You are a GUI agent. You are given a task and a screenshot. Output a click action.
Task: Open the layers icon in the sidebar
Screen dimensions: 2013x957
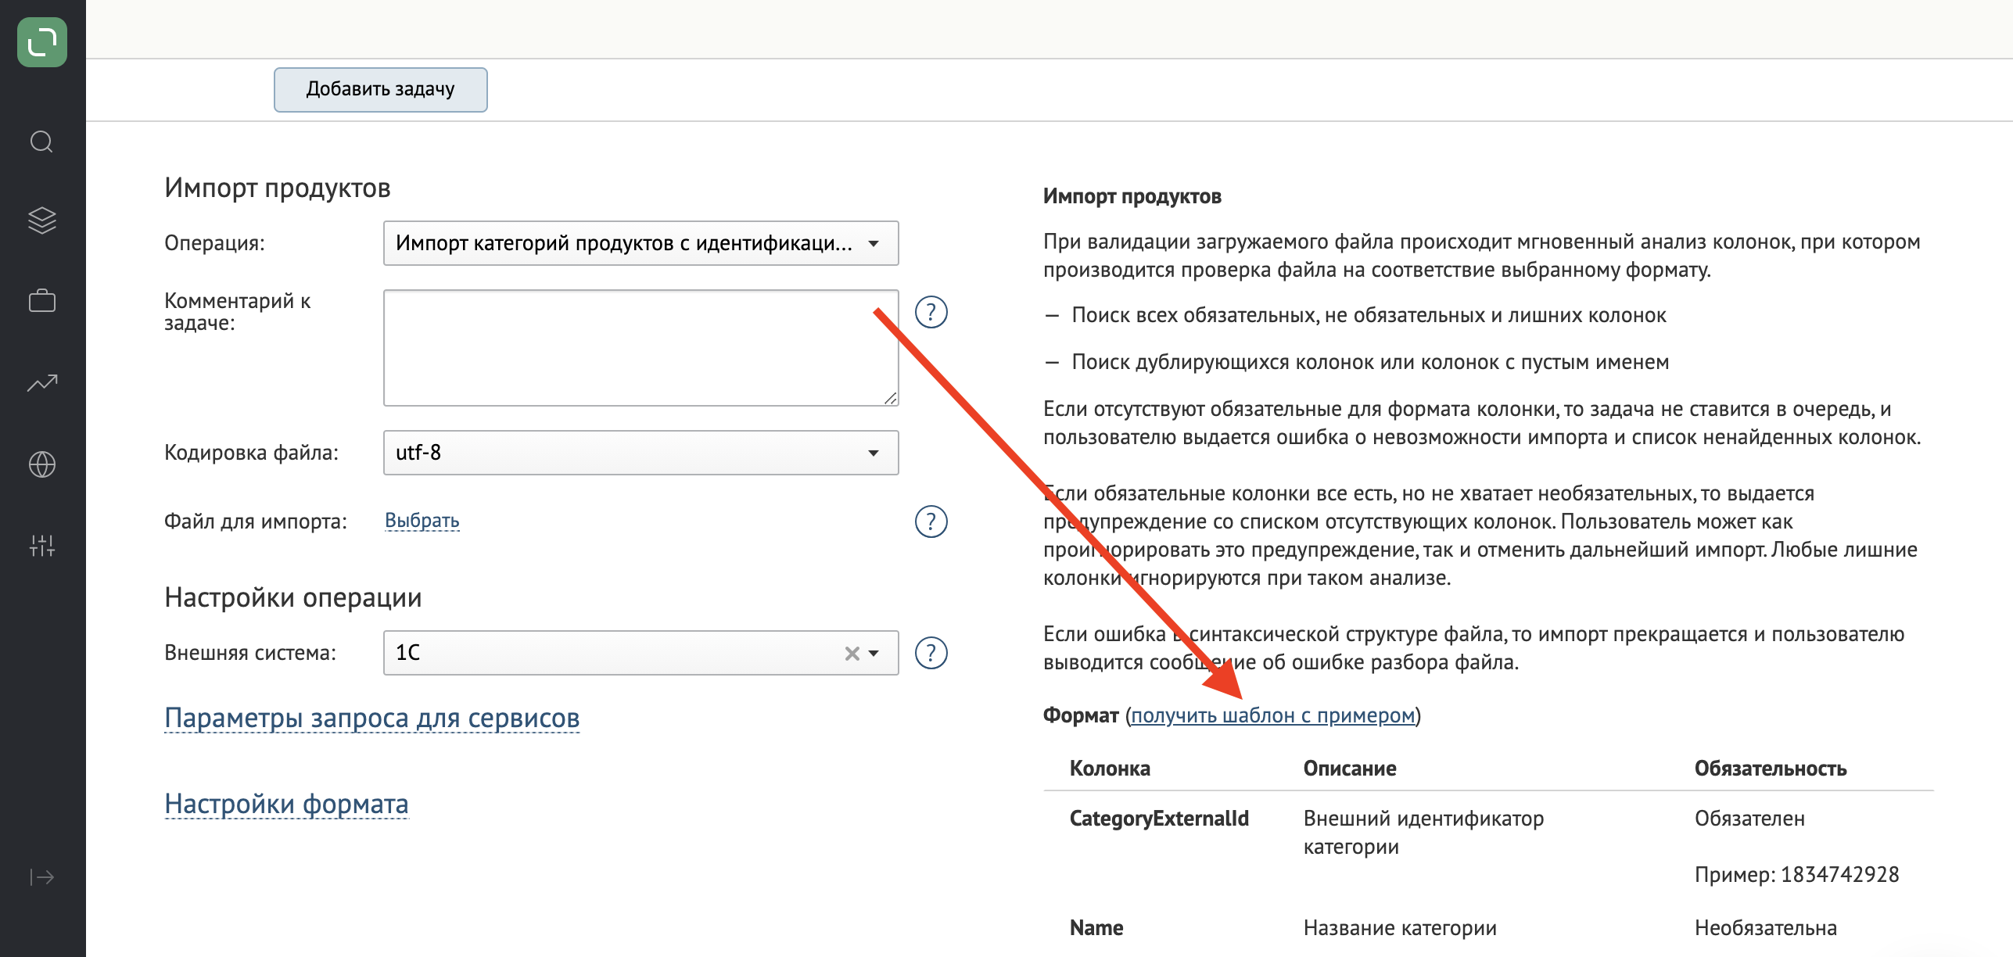(x=42, y=220)
